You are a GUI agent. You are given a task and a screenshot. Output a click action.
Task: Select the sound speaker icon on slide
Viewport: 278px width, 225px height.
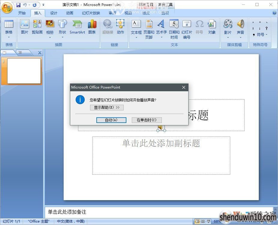pyautogui.click(x=161, y=127)
